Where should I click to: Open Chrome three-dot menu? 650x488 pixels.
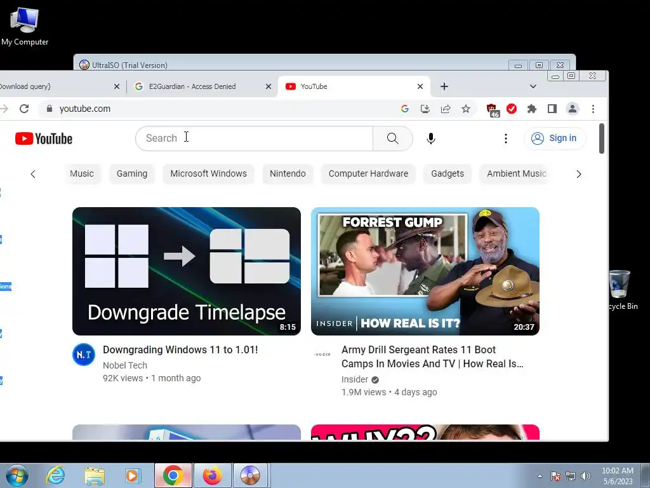click(x=593, y=109)
